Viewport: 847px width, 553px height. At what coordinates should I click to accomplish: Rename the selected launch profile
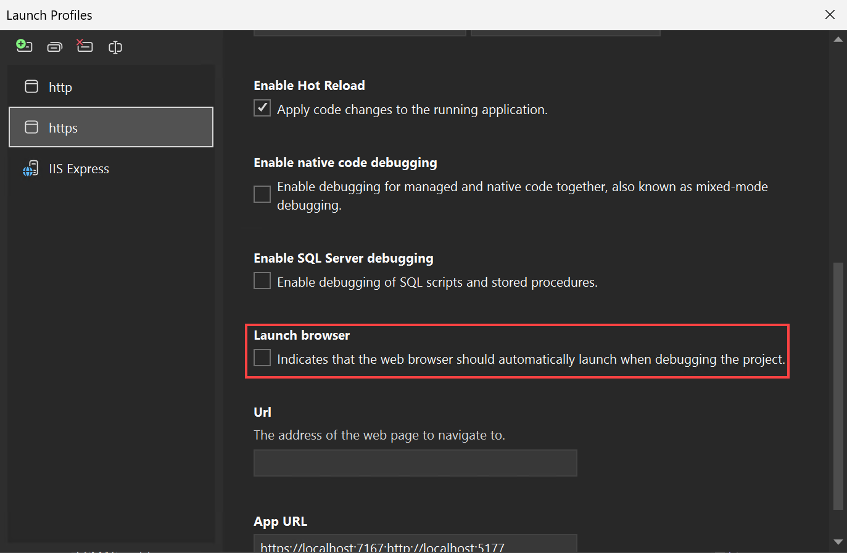click(x=115, y=46)
